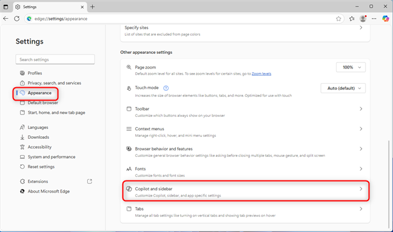Screen dimensions: 393x232
Task: Expand the Fonts settings row
Action: coord(245,172)
